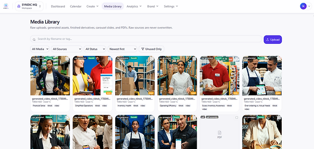
Task: Click the purple workspace icon beside SYNDIC HQ
Action: click(19, 6)
